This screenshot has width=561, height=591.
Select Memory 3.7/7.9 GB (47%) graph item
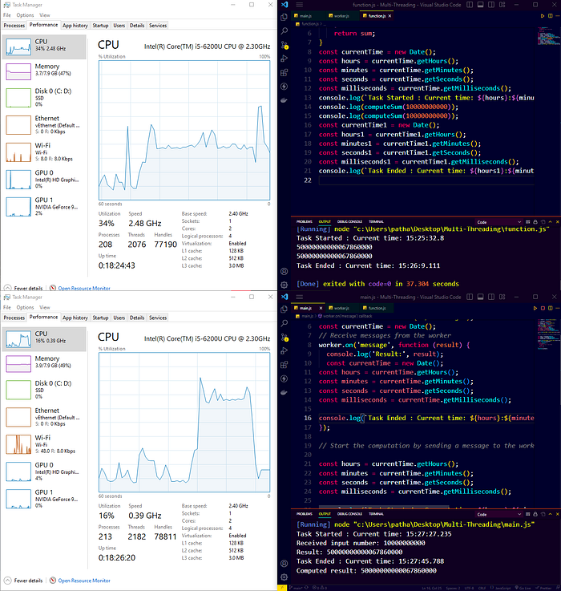coord(44,71)
